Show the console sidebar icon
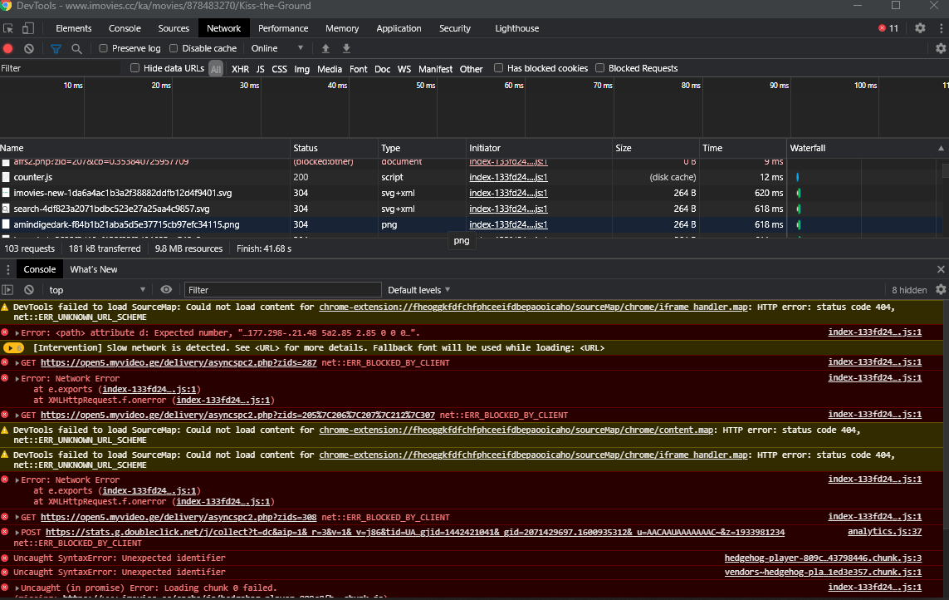 click(8, 290)
